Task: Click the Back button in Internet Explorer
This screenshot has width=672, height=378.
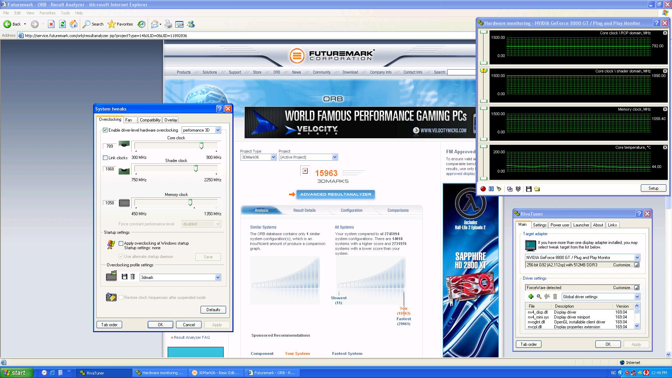Action: [x=13, y=24]
